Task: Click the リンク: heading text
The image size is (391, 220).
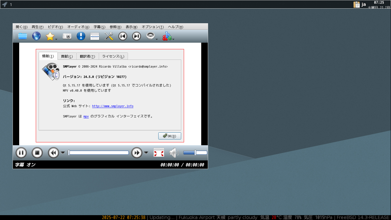Action: [x=69, y=101]
